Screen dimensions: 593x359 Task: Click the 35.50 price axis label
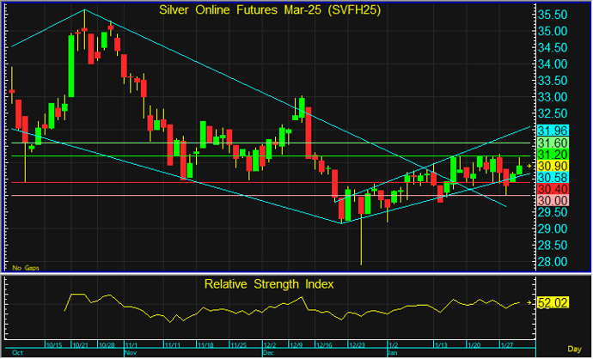coord(553,15)
